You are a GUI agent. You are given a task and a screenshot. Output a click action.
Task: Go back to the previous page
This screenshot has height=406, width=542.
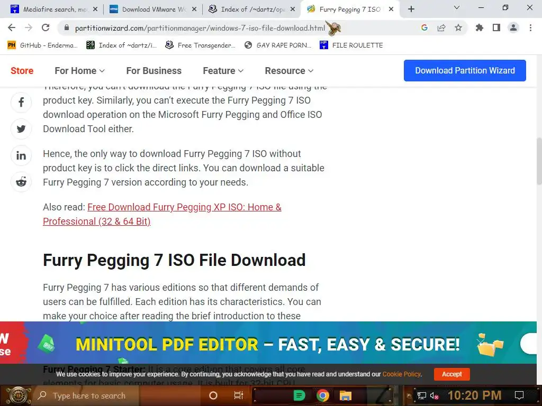[x=12, y=27]
